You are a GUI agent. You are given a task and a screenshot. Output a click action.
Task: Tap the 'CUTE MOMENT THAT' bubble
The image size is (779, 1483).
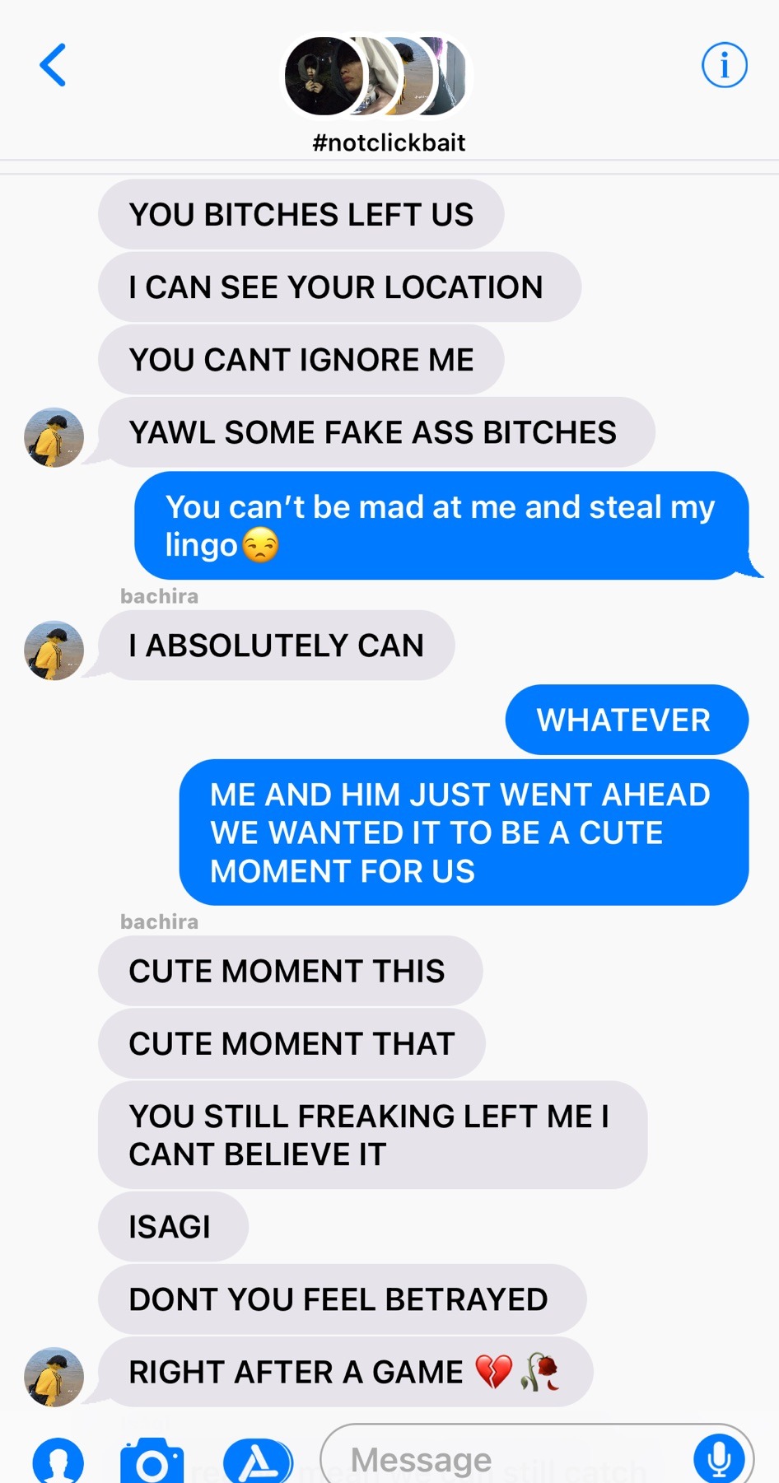click(292, 1043)
